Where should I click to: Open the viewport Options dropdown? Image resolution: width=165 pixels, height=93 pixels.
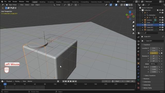(131, 8)
